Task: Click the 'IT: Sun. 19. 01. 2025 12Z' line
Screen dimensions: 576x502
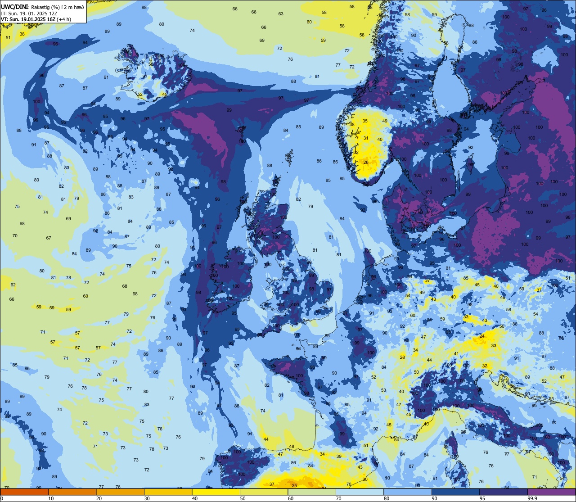Action: click(30, 13)
